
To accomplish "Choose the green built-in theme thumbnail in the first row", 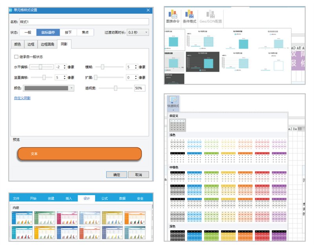I will click(45, 218).
